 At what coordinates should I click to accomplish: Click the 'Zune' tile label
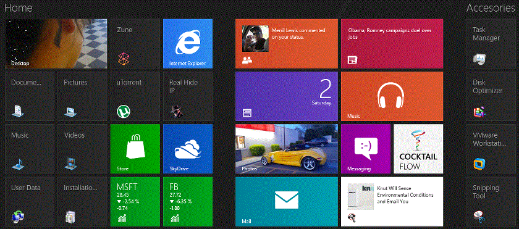pyautogui.click(x=124, y=30)
